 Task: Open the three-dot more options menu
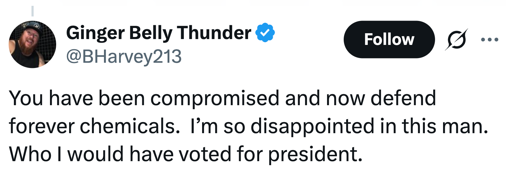(x=490, y=39)
